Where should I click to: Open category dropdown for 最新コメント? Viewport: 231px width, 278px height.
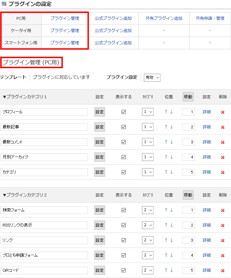[148, 142]
